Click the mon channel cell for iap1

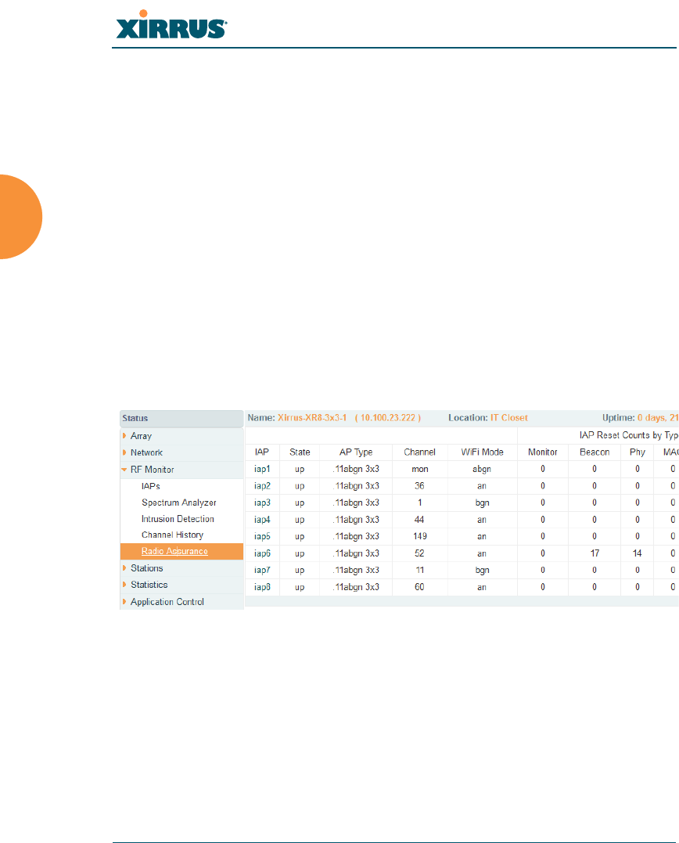tap(420, 469)
